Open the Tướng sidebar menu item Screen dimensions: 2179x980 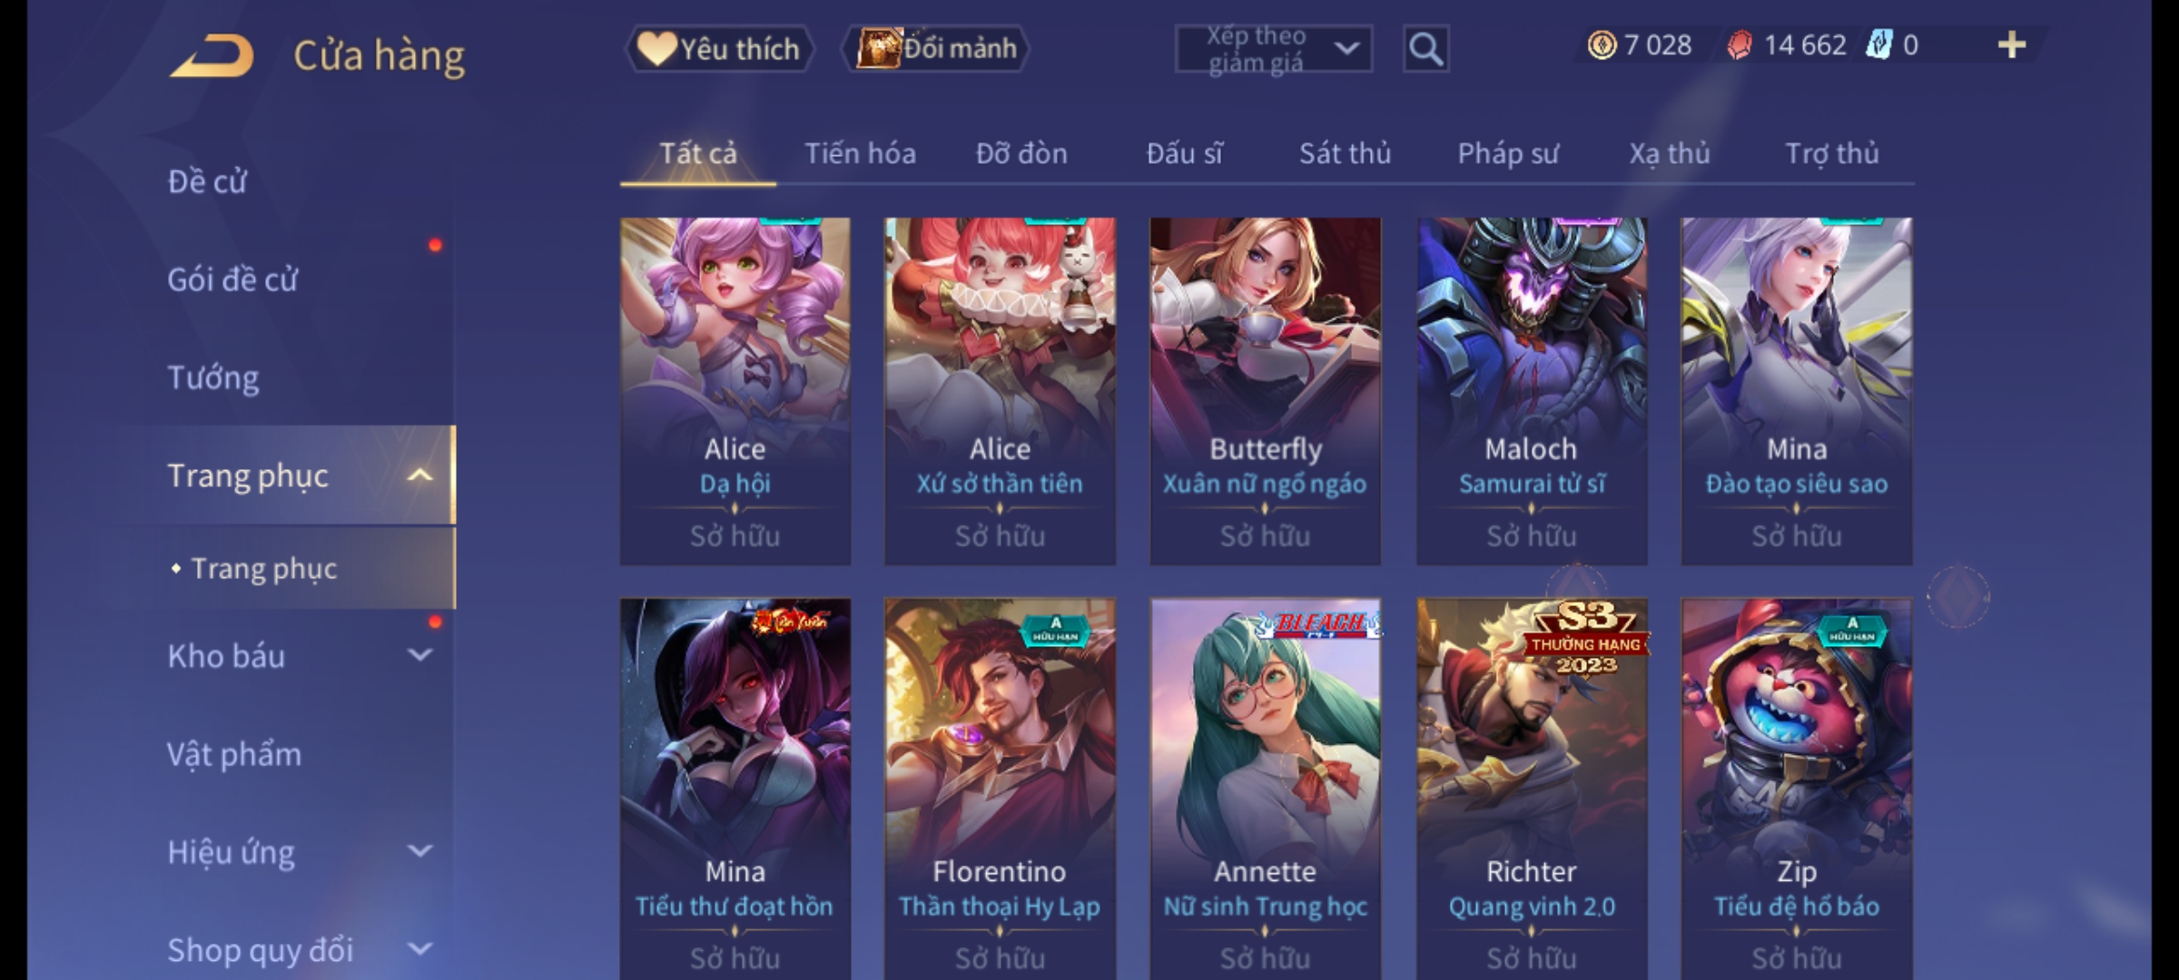[x=213, y=377]
